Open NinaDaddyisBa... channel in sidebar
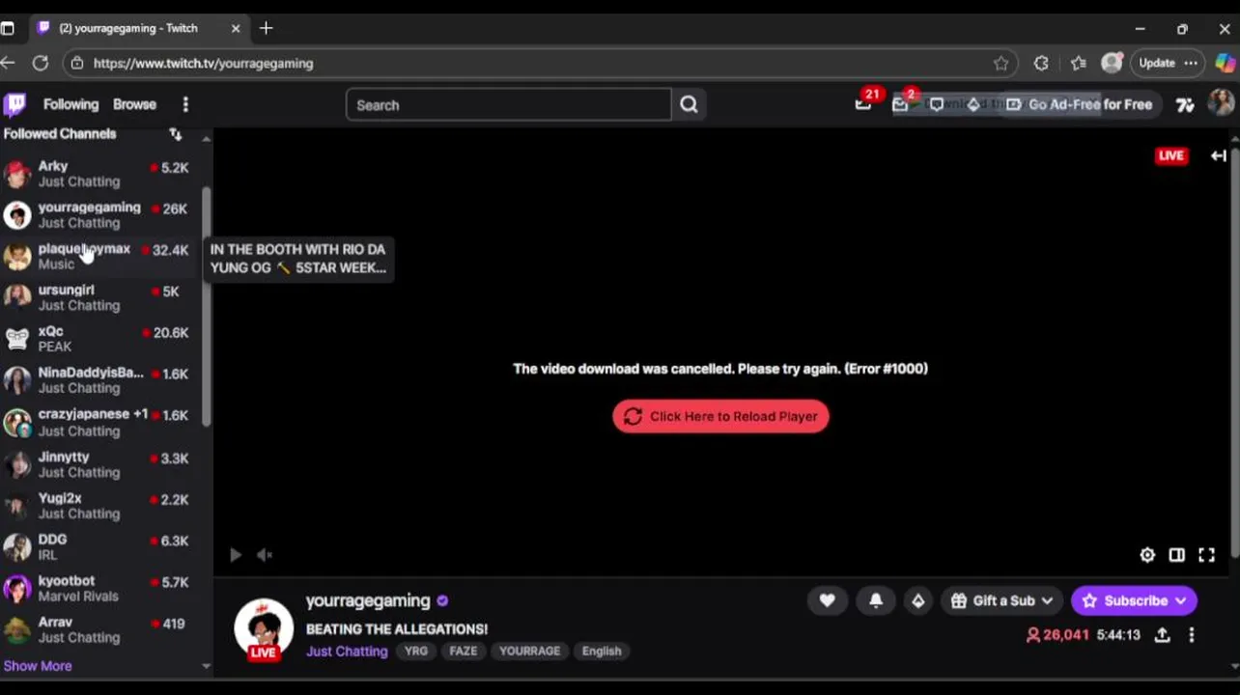Viewport: 1240px width, 695px height. tap(100, 380)
